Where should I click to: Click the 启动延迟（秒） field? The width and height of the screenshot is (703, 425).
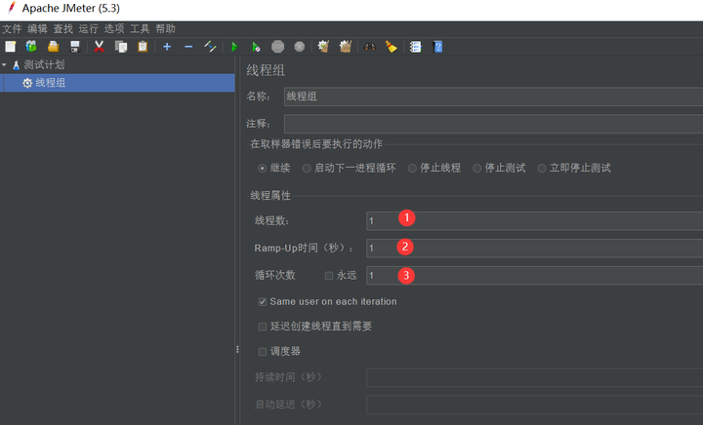534,405
